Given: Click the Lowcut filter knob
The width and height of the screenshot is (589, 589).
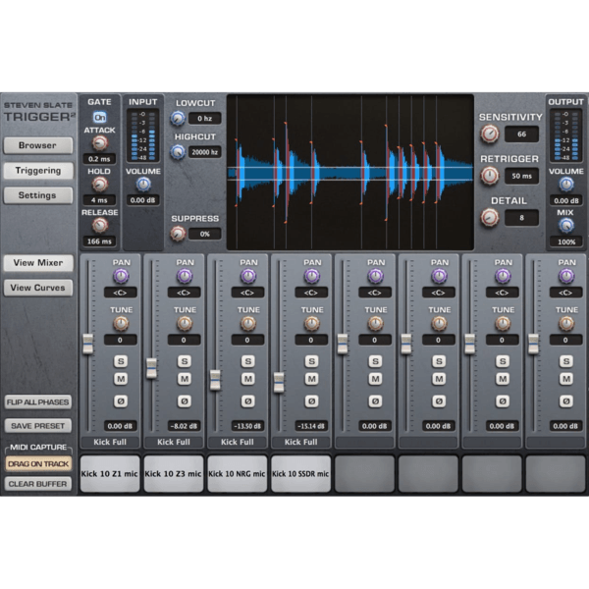Looking at the screenshot, I should [x=178, y=118].
